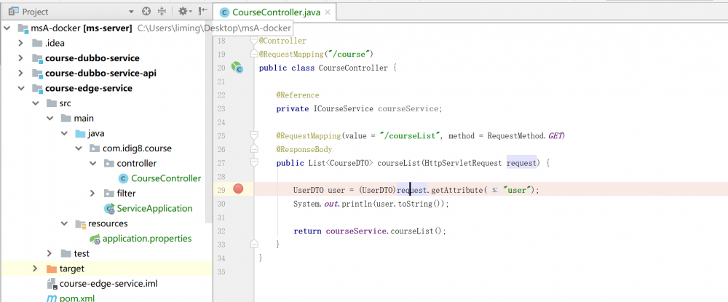Open application.properties in the project tree

point(147,239)
